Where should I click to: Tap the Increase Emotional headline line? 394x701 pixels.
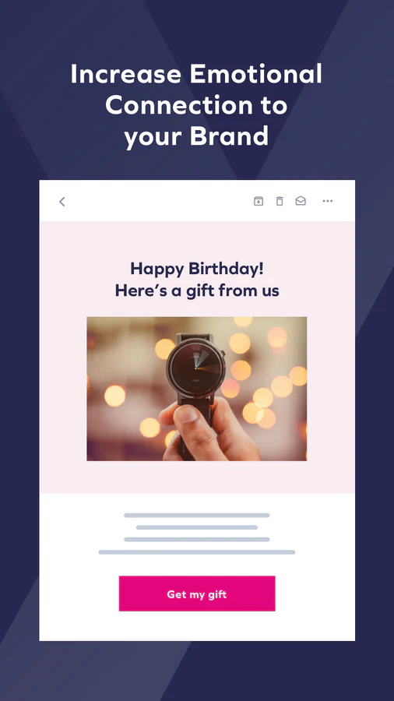coord(196,74)
